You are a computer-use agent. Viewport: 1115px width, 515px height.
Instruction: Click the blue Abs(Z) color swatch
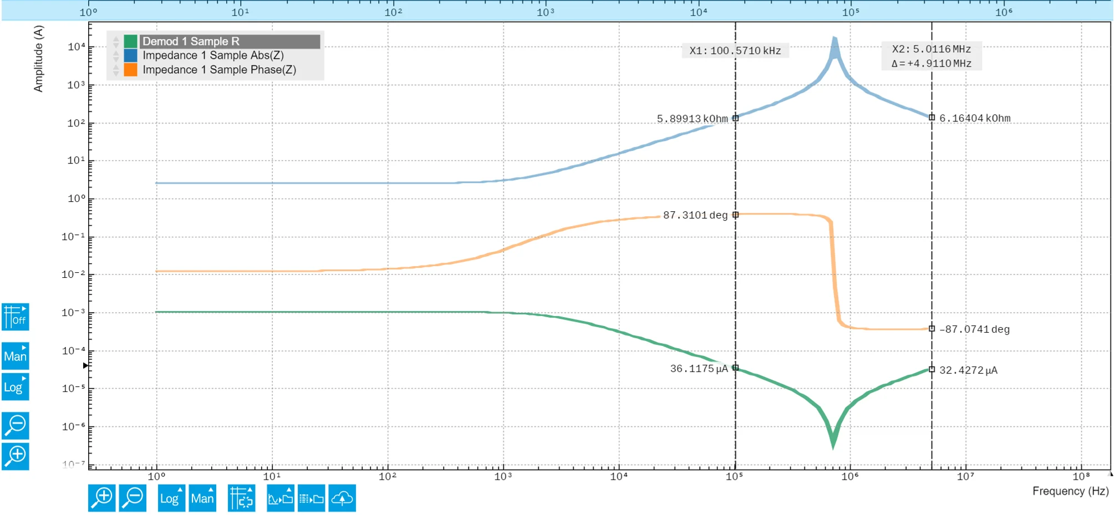coord(131,55)
